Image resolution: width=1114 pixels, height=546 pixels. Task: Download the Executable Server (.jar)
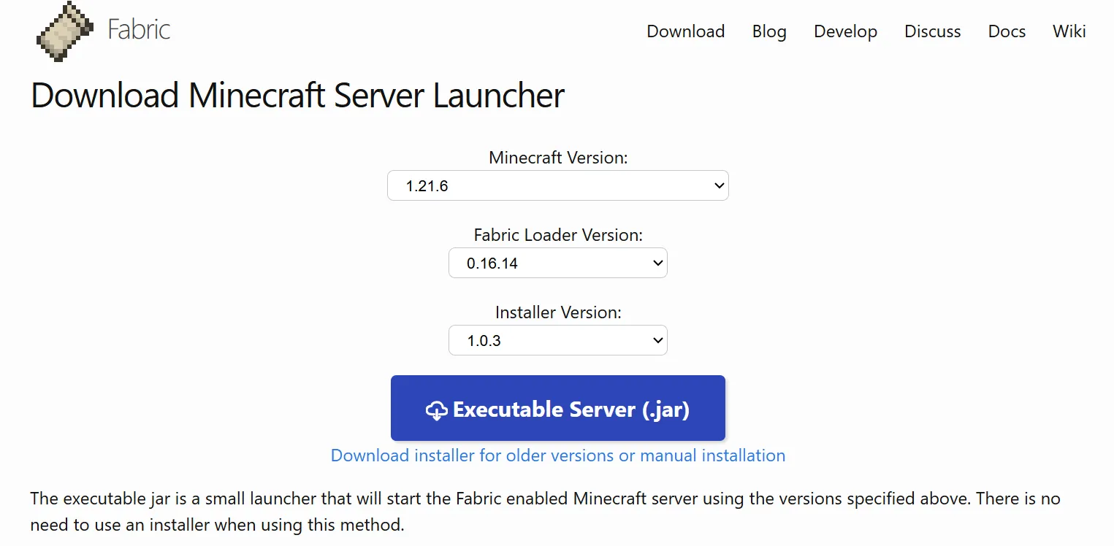558,408
